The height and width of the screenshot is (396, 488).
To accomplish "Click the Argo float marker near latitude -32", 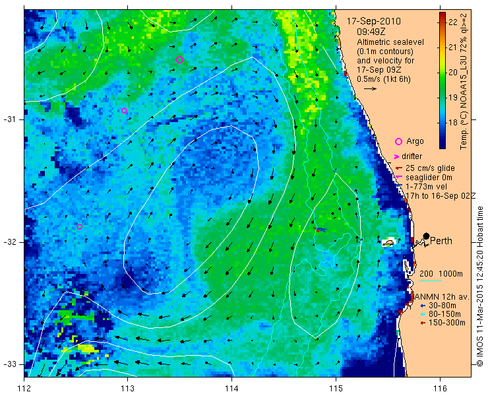I will (79, 226).
